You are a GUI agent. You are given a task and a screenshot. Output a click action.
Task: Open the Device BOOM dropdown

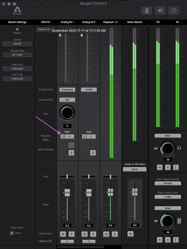[x=17, y=44]
